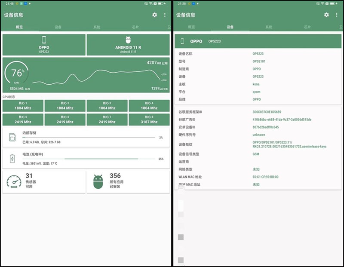This screenshot has width=344, height=267.
Task: Tap 核心 6 CPU tile
Action: pyautogui.click(x=65, y=120)
